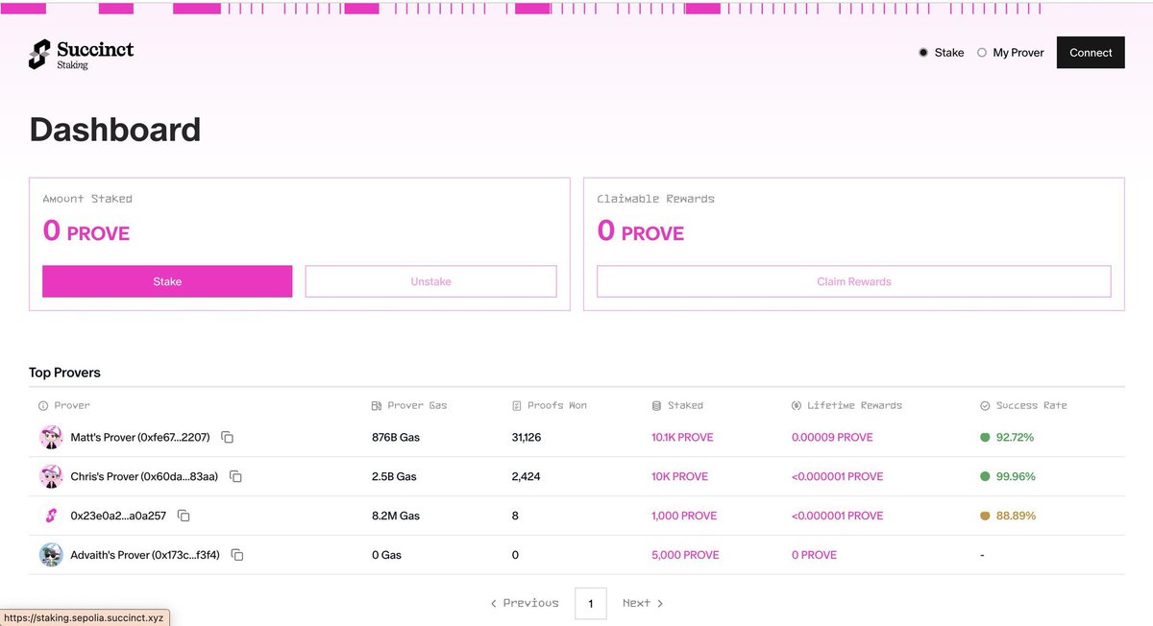Viewport: 1153px width, 626px height.
Task: Click 92.72% success rate
Action: 1015,438
